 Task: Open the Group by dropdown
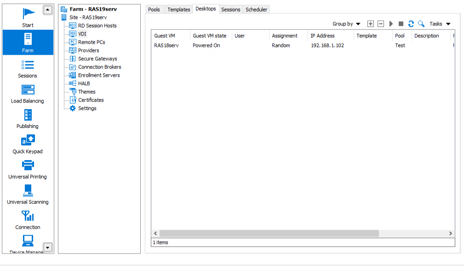[346, 24]
